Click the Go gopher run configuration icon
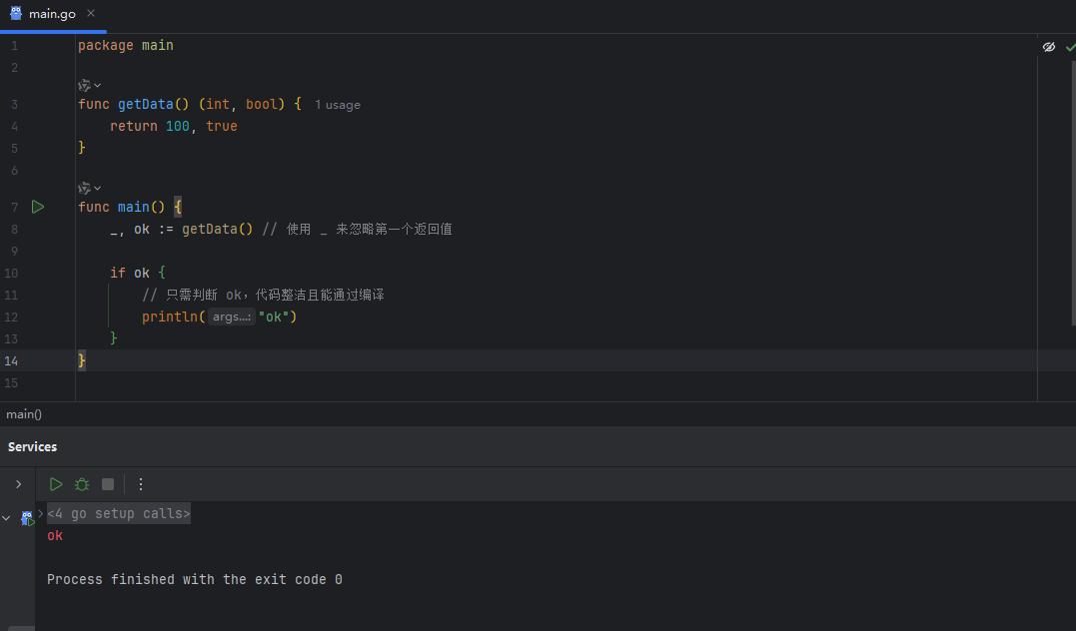 27,518
